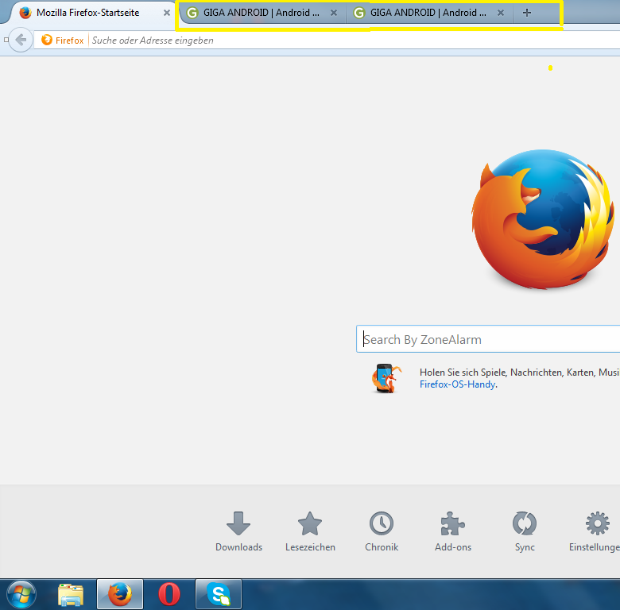Open a new tab with plus button
620x610 pixels.
coord(526,13)
